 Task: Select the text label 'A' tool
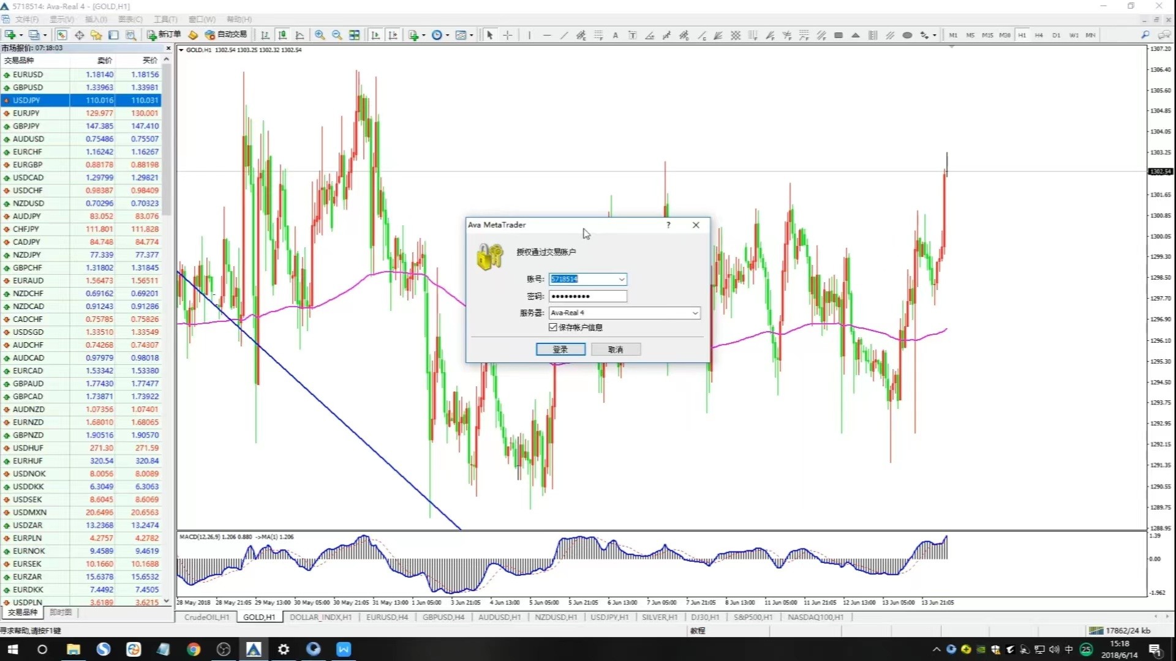(616, 35)
